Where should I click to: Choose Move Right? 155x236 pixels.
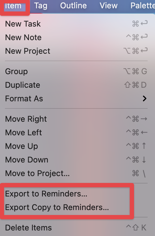tap(76, 119)
